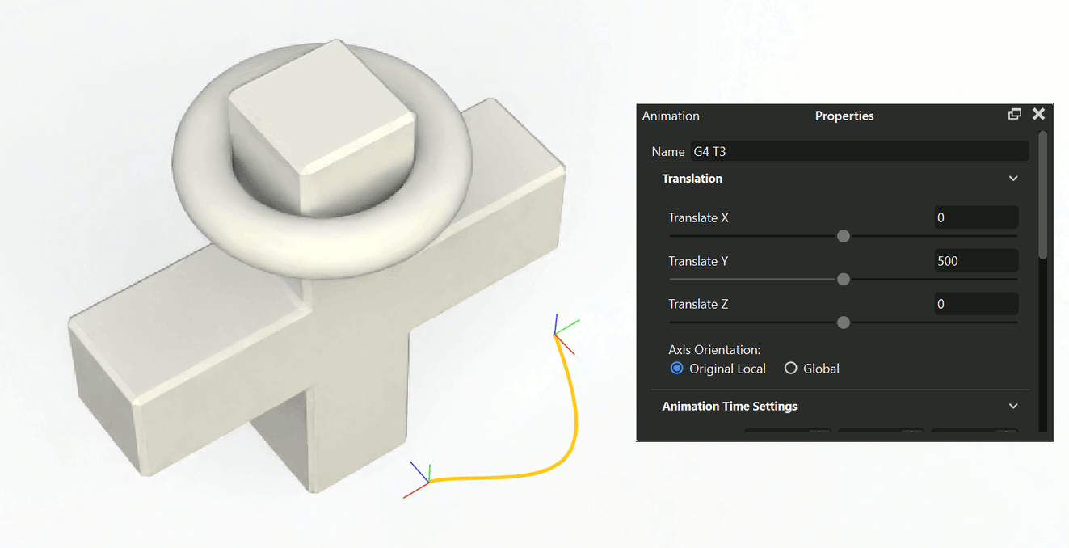The image size is (1069, 548).
Task: Adjust the Translate Y slider
Action: 843,279
